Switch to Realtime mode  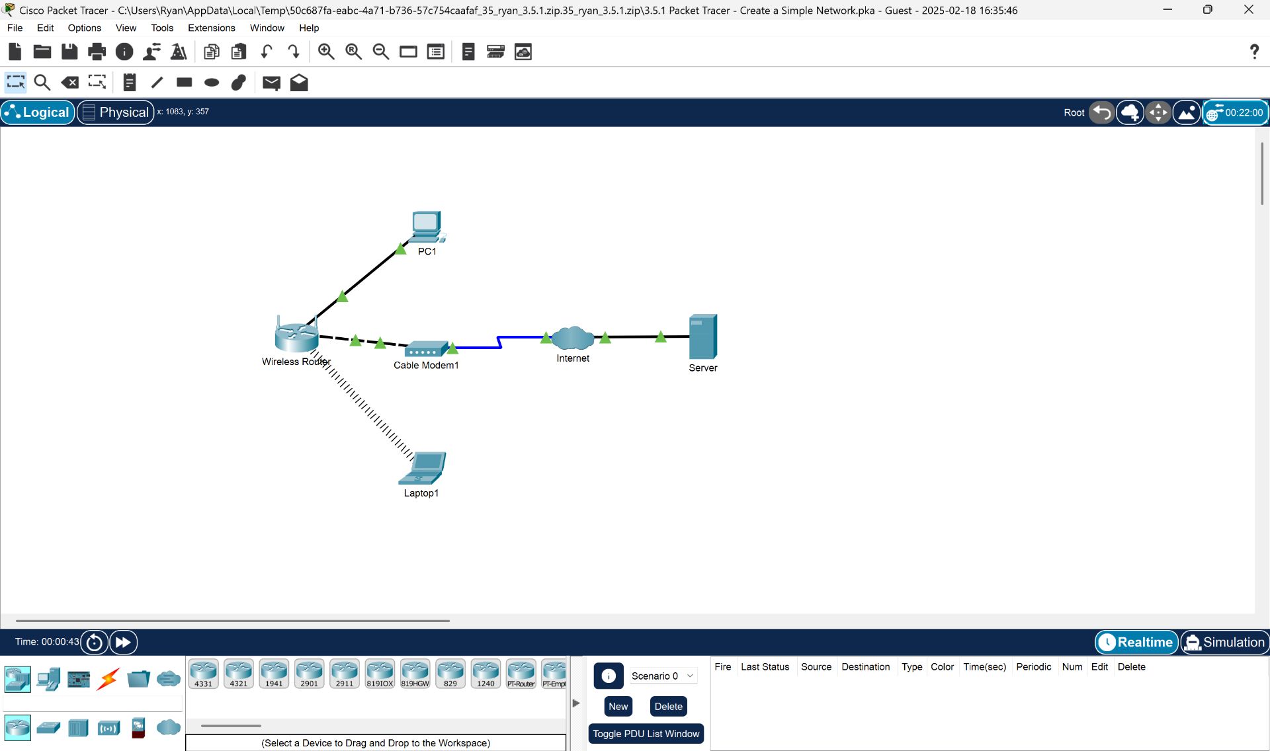[x=1136, y=642]
